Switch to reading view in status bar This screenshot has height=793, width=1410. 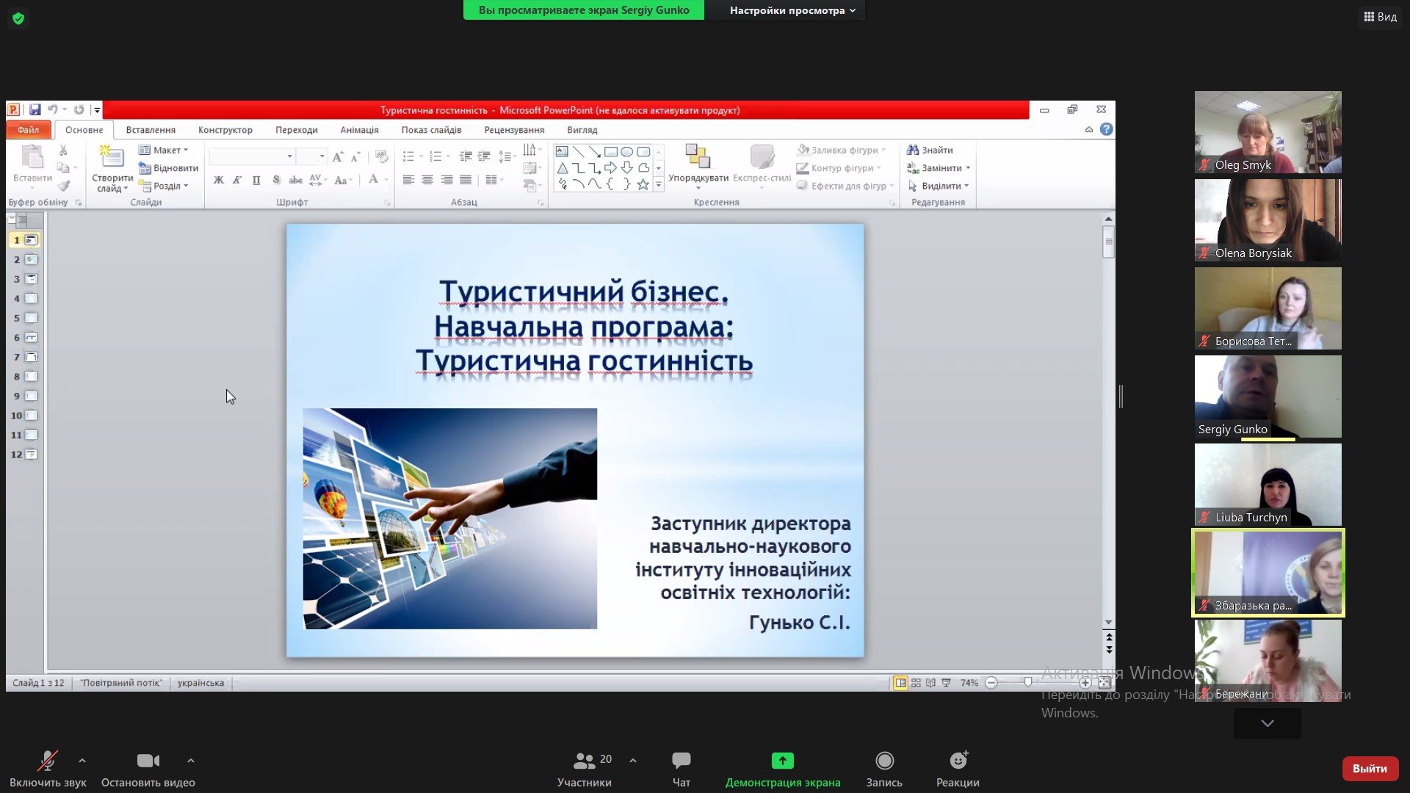[930, 683]
